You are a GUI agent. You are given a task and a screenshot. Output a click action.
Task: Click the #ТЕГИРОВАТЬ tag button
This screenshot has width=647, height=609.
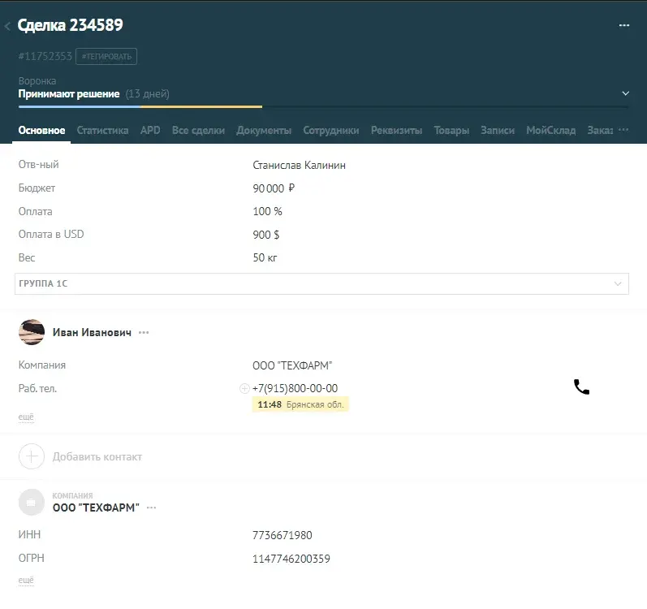pyautogui.click(x=106, y=57)
